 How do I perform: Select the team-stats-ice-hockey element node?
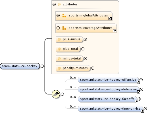20,66
